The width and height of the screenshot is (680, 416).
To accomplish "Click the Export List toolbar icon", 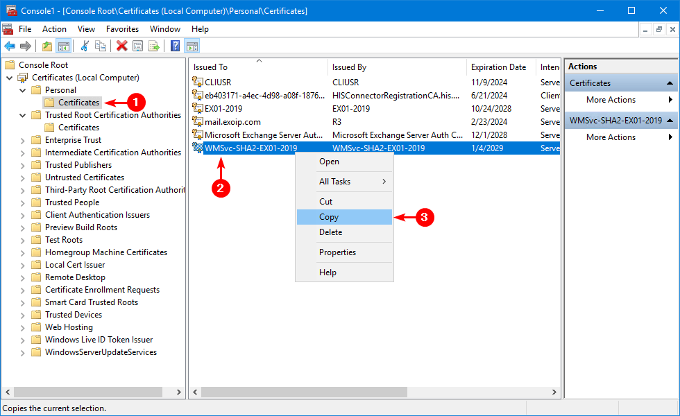I will tap(153, 46).
